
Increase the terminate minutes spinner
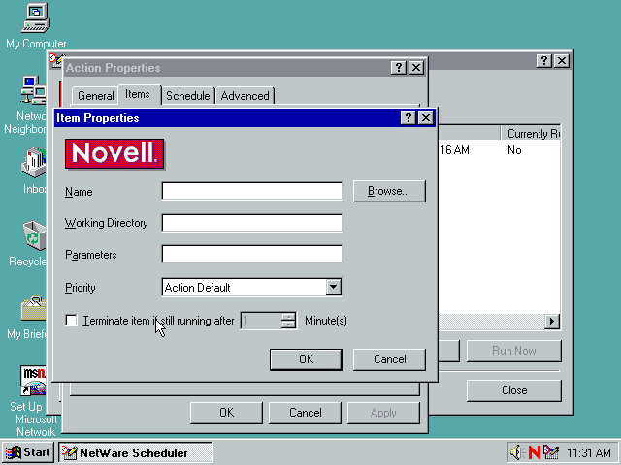tap(289, 317)
